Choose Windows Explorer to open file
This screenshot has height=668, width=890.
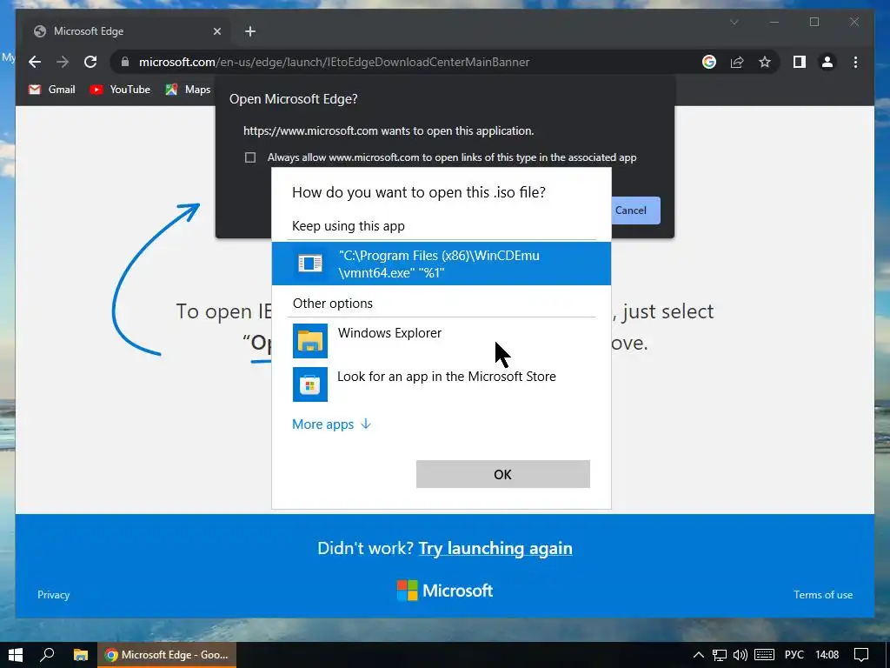coord(441,340)
